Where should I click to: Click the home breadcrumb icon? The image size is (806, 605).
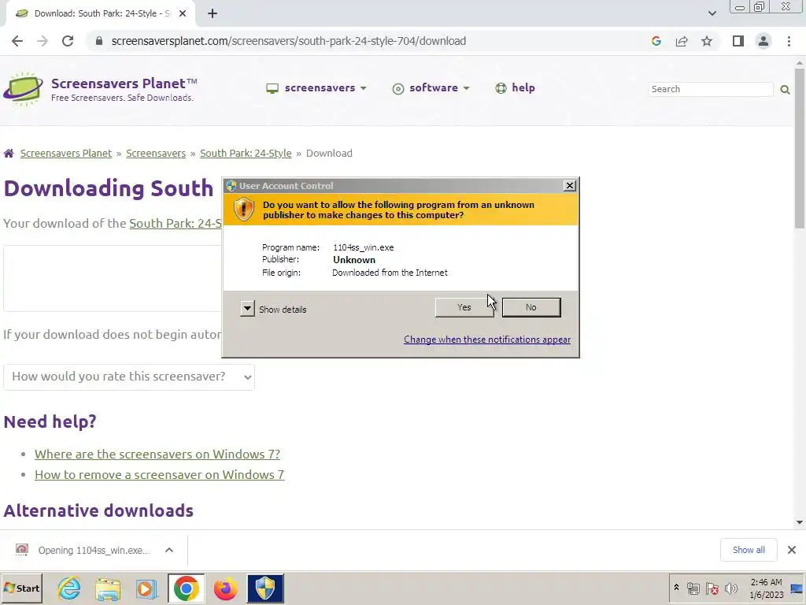point(9,154)
